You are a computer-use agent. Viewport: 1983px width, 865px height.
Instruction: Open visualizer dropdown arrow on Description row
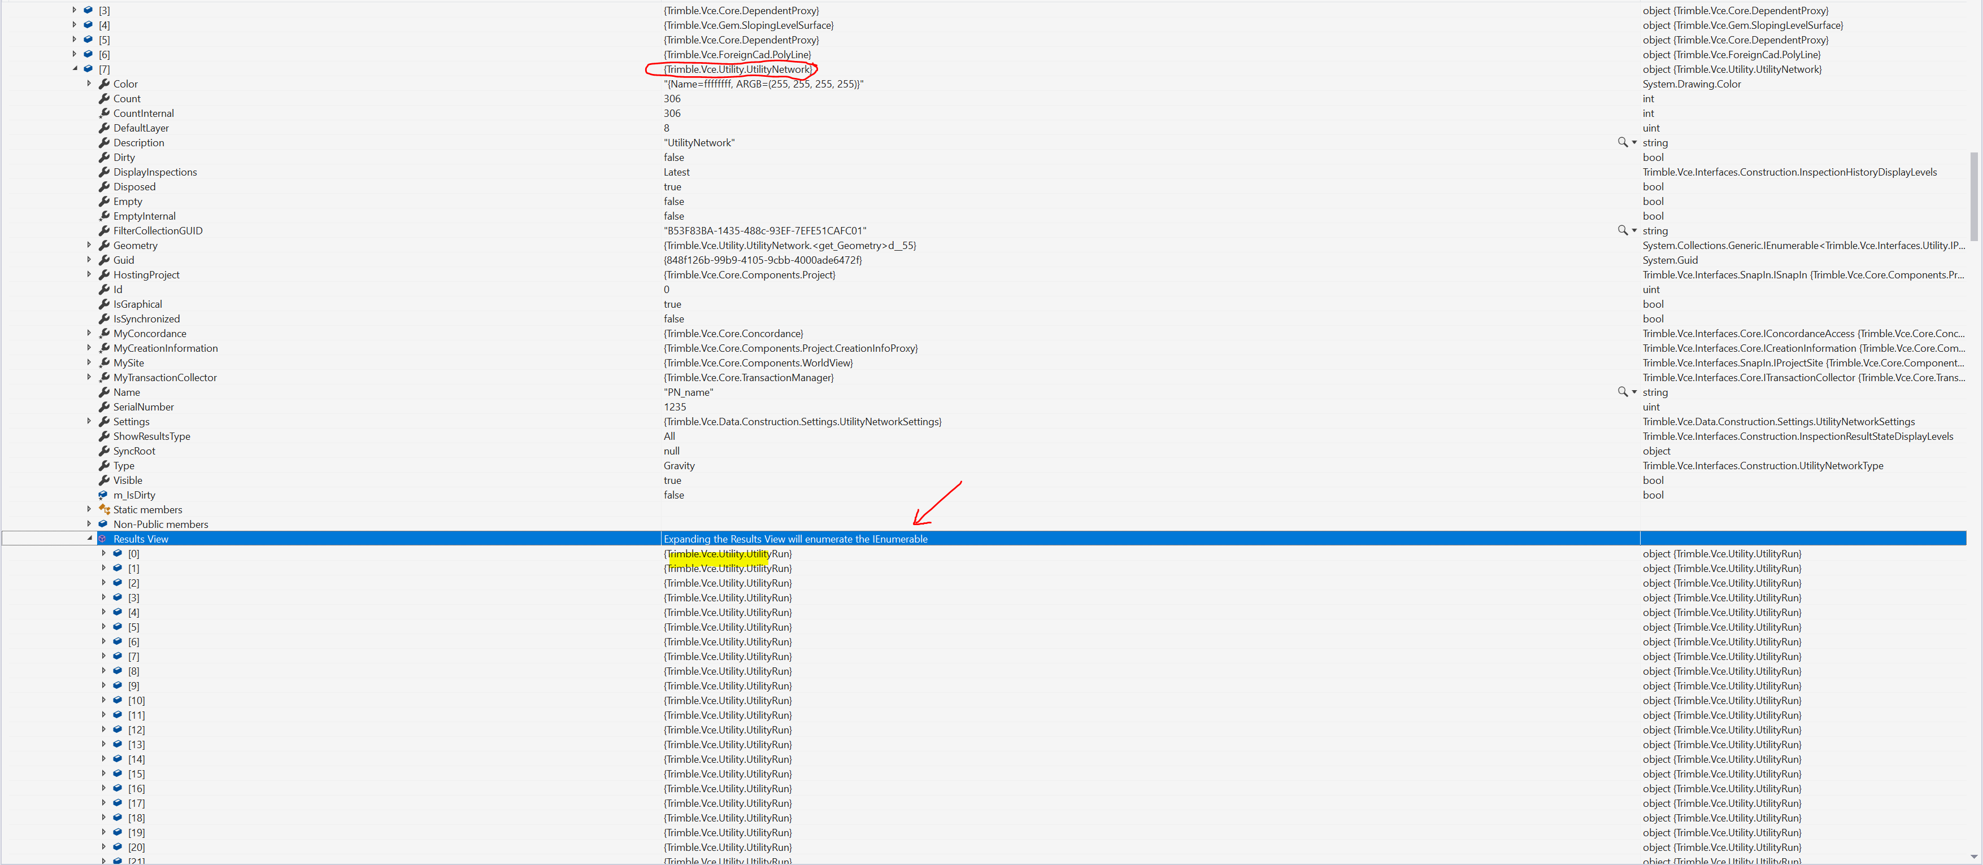coord(1634,142)
